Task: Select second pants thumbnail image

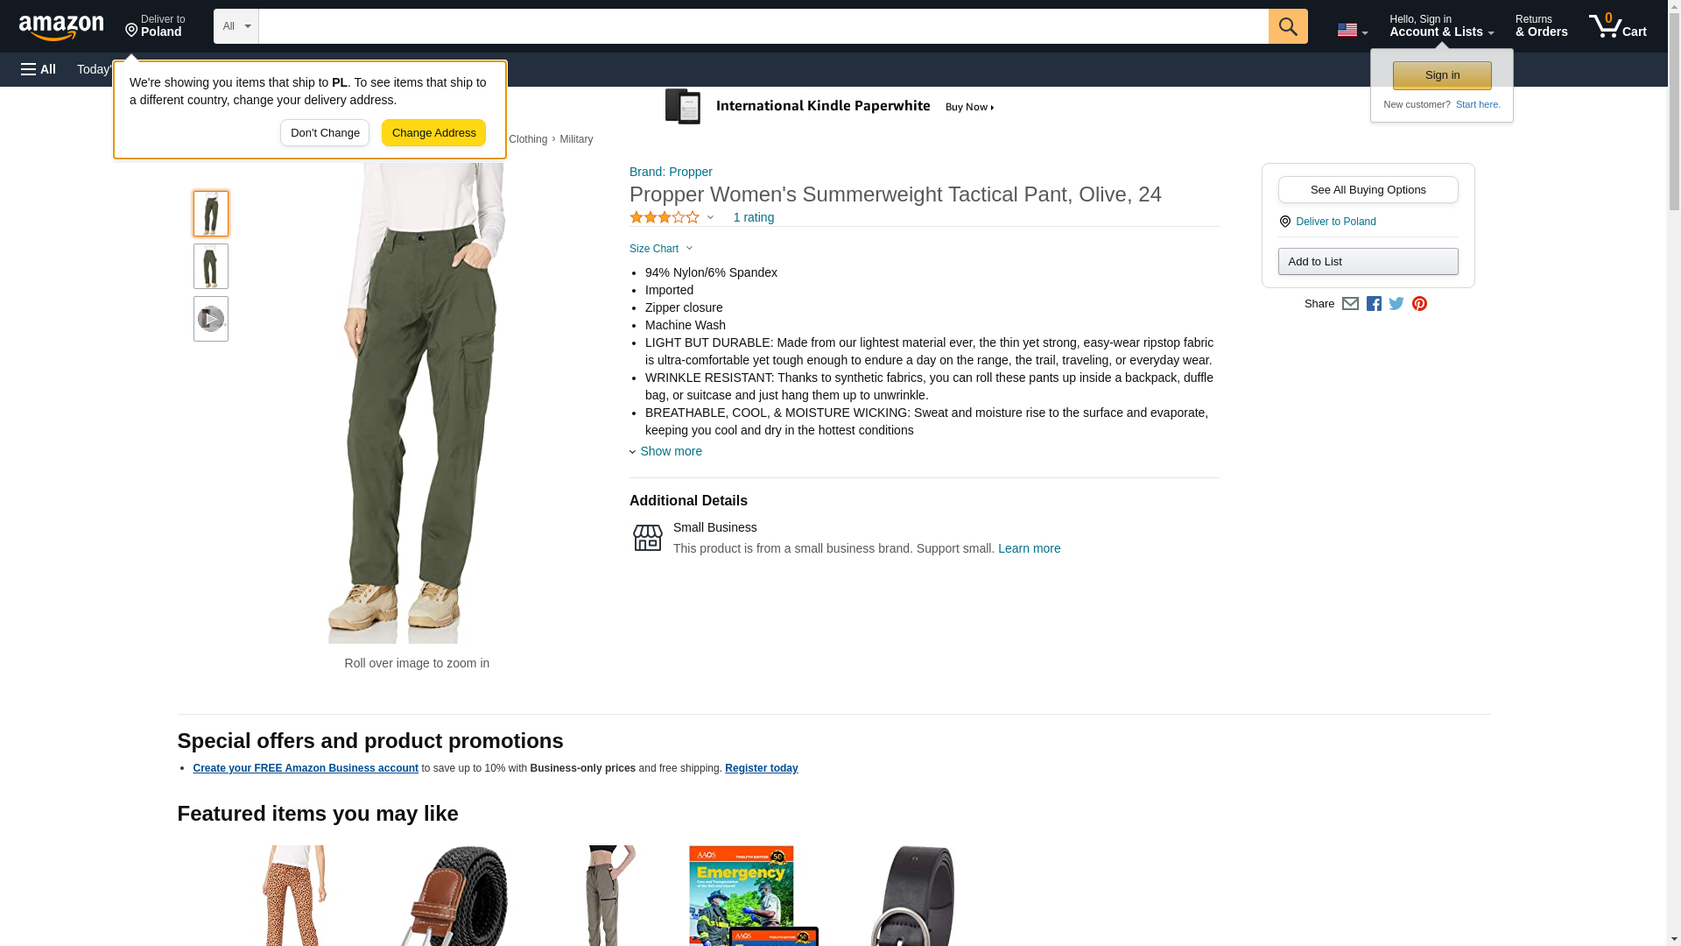Action: point(210,266)
